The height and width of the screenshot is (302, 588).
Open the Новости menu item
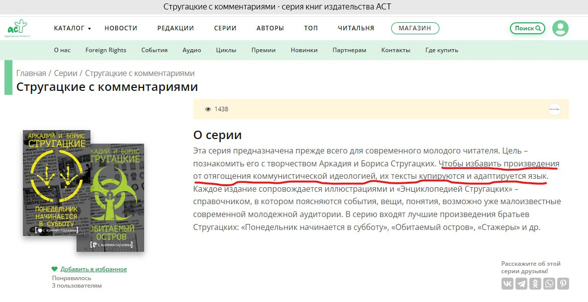coord(121,28)
